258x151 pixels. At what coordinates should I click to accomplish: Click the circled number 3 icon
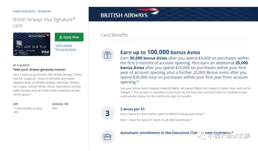tap(107, 113)
